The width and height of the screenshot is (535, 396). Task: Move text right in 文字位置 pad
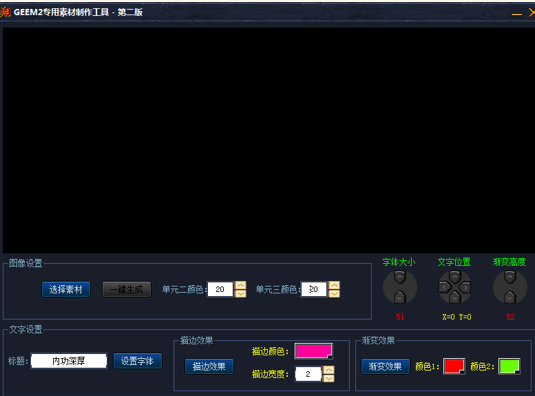point(465,287)
